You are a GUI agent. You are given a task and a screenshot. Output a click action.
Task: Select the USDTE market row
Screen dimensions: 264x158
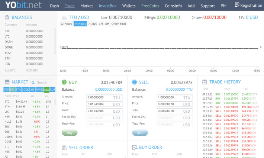28,137
